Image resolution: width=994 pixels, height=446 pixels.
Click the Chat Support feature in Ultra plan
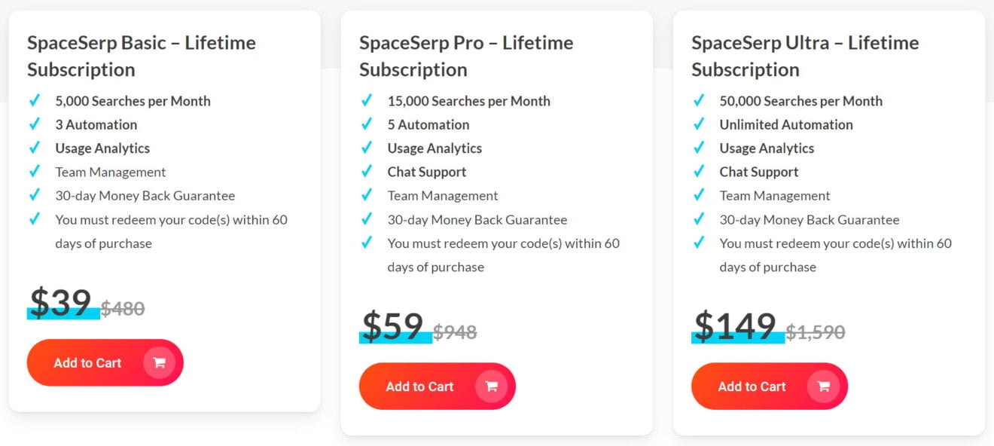[758, 172]
